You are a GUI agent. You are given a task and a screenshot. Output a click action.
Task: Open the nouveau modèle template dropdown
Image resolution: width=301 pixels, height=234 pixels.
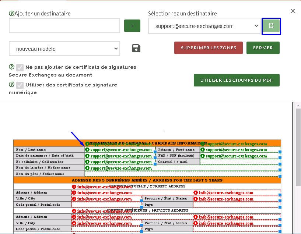click(64, 49)
